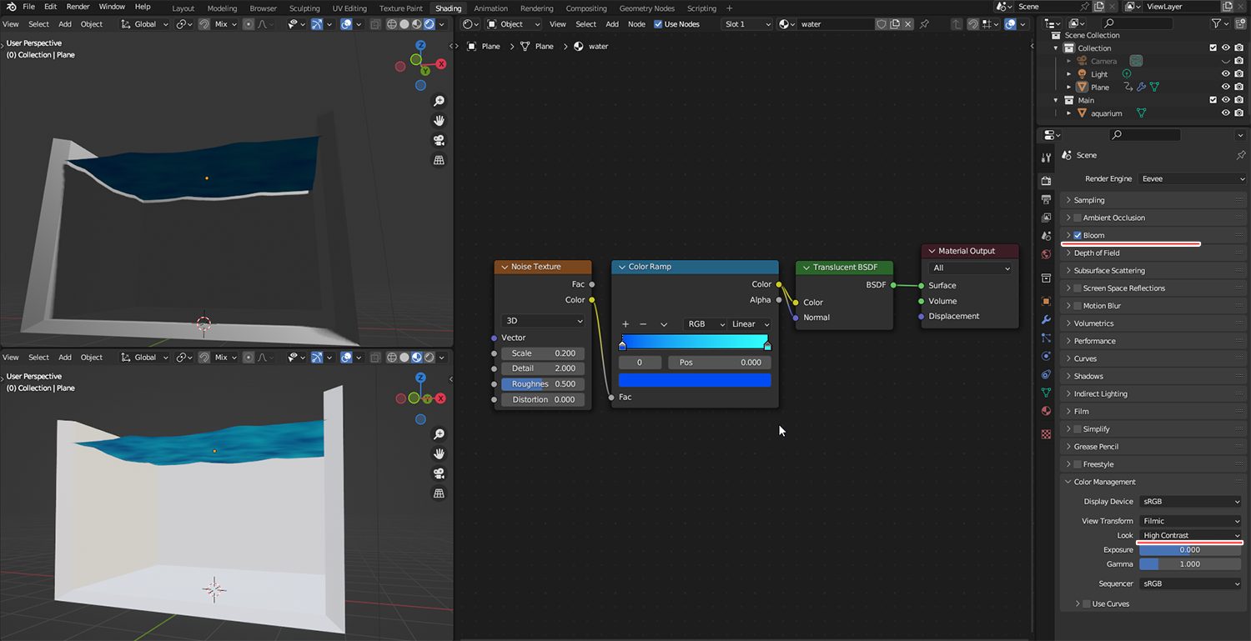Open the Render menu
The image size is (1251, 641).
[78, 7]
